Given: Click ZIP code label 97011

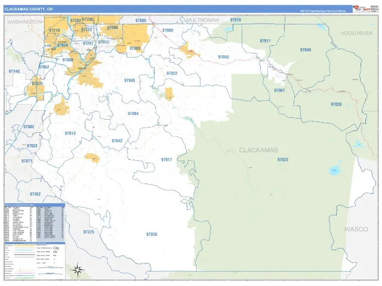Looking at the screenshot, I should tap(265, 41).
